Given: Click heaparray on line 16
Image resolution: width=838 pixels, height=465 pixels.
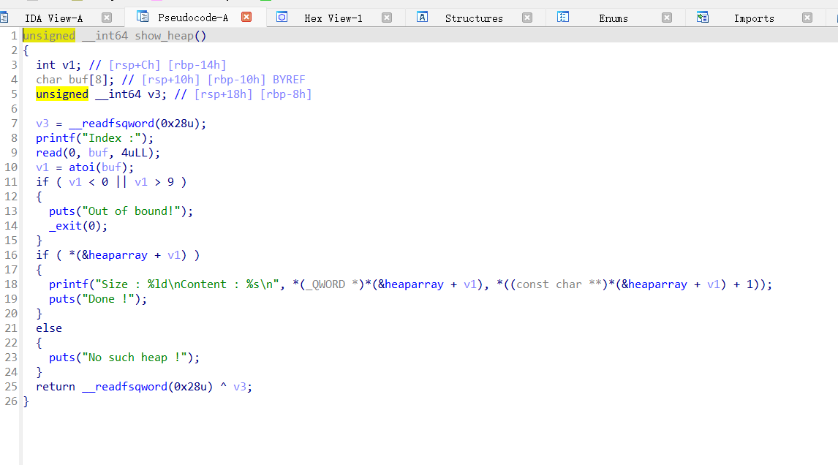Looking at the screenshot, I should click(x=118, y=255).
